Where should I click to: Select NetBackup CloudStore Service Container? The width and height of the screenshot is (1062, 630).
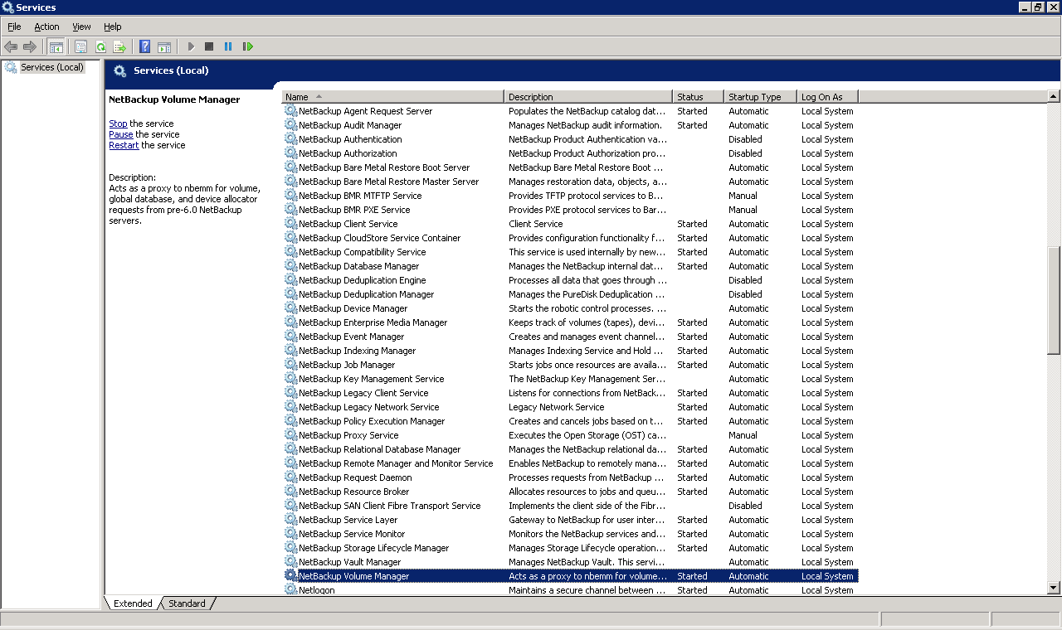coord(570,238)
